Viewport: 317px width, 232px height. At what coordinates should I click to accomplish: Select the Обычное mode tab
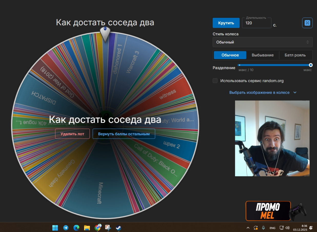point(230,55)
